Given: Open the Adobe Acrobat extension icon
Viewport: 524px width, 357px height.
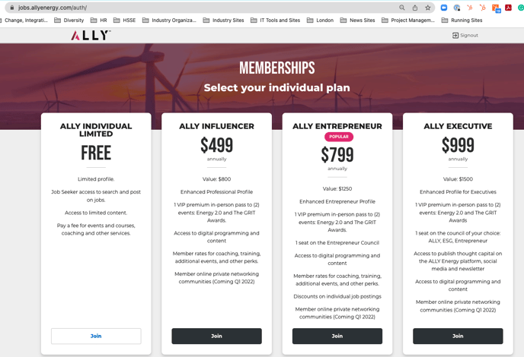Looking at the screenshot, I should point(508,8).
